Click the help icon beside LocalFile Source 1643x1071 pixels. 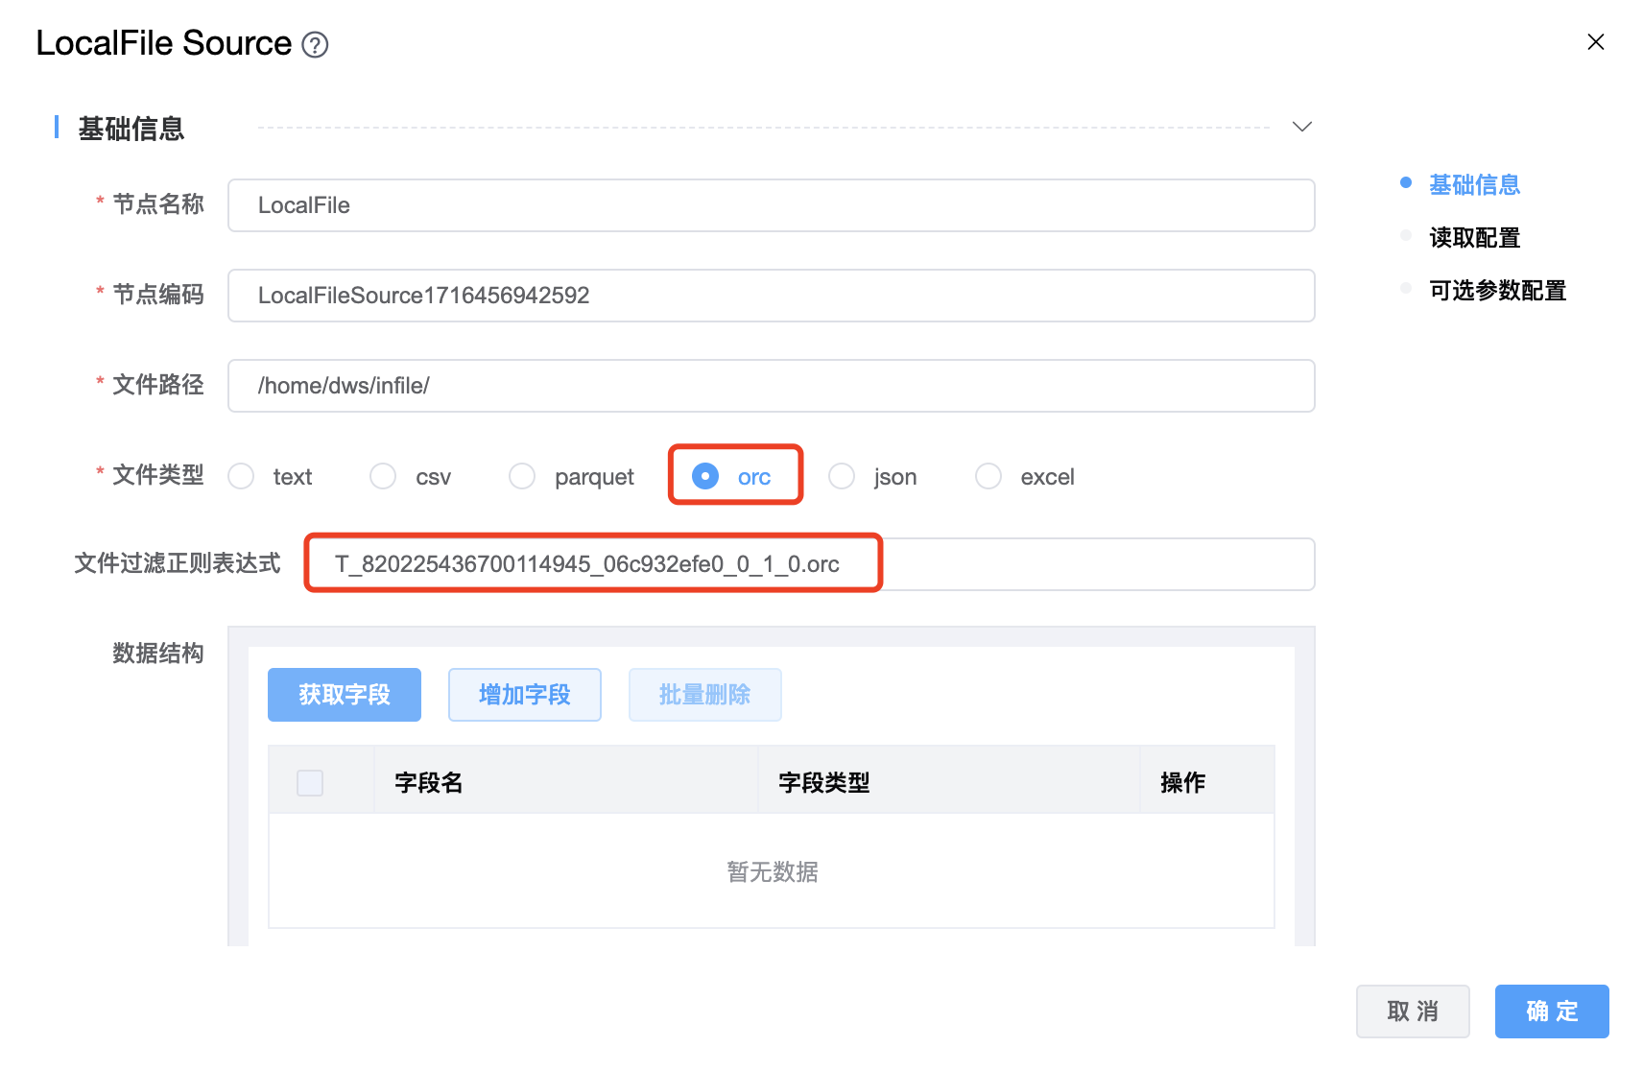(x=315, y=45)
